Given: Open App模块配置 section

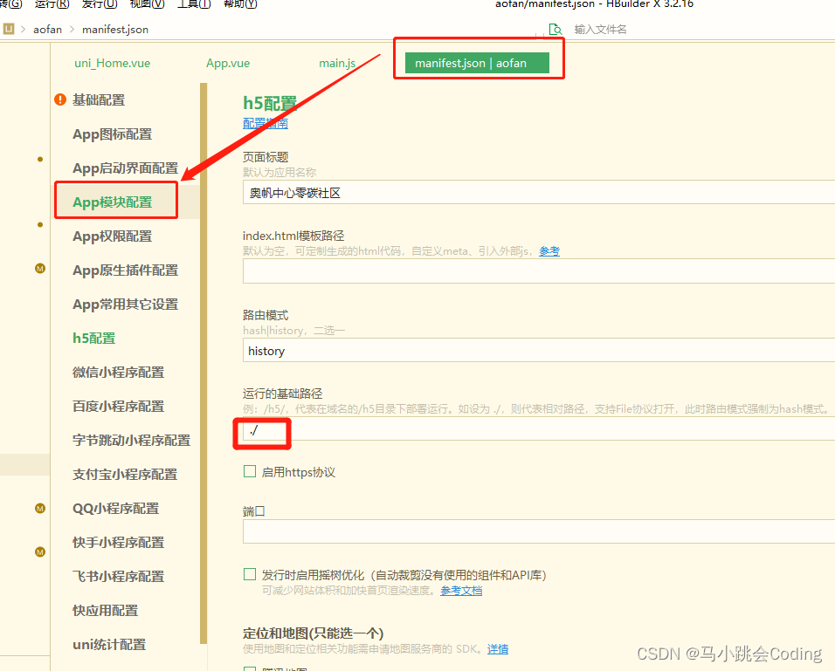Looking at the screenshot, I should click(113, 202).
